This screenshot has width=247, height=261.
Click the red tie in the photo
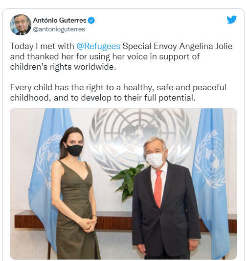(158, 189)
